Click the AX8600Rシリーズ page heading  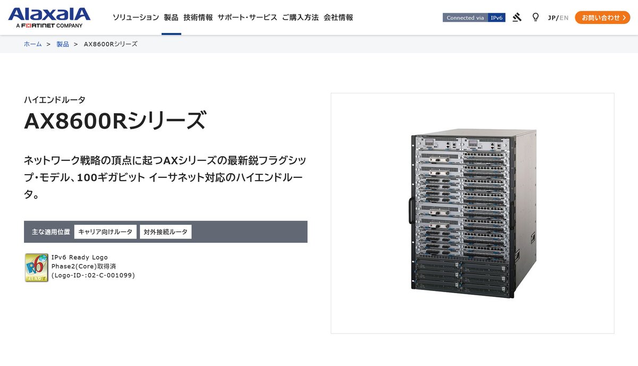click(115, 121)
